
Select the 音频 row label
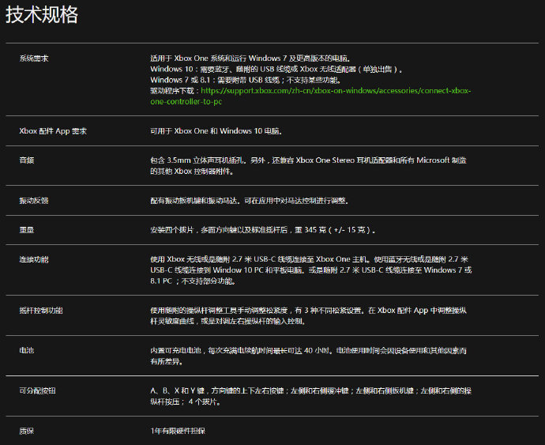coord(26,160)
